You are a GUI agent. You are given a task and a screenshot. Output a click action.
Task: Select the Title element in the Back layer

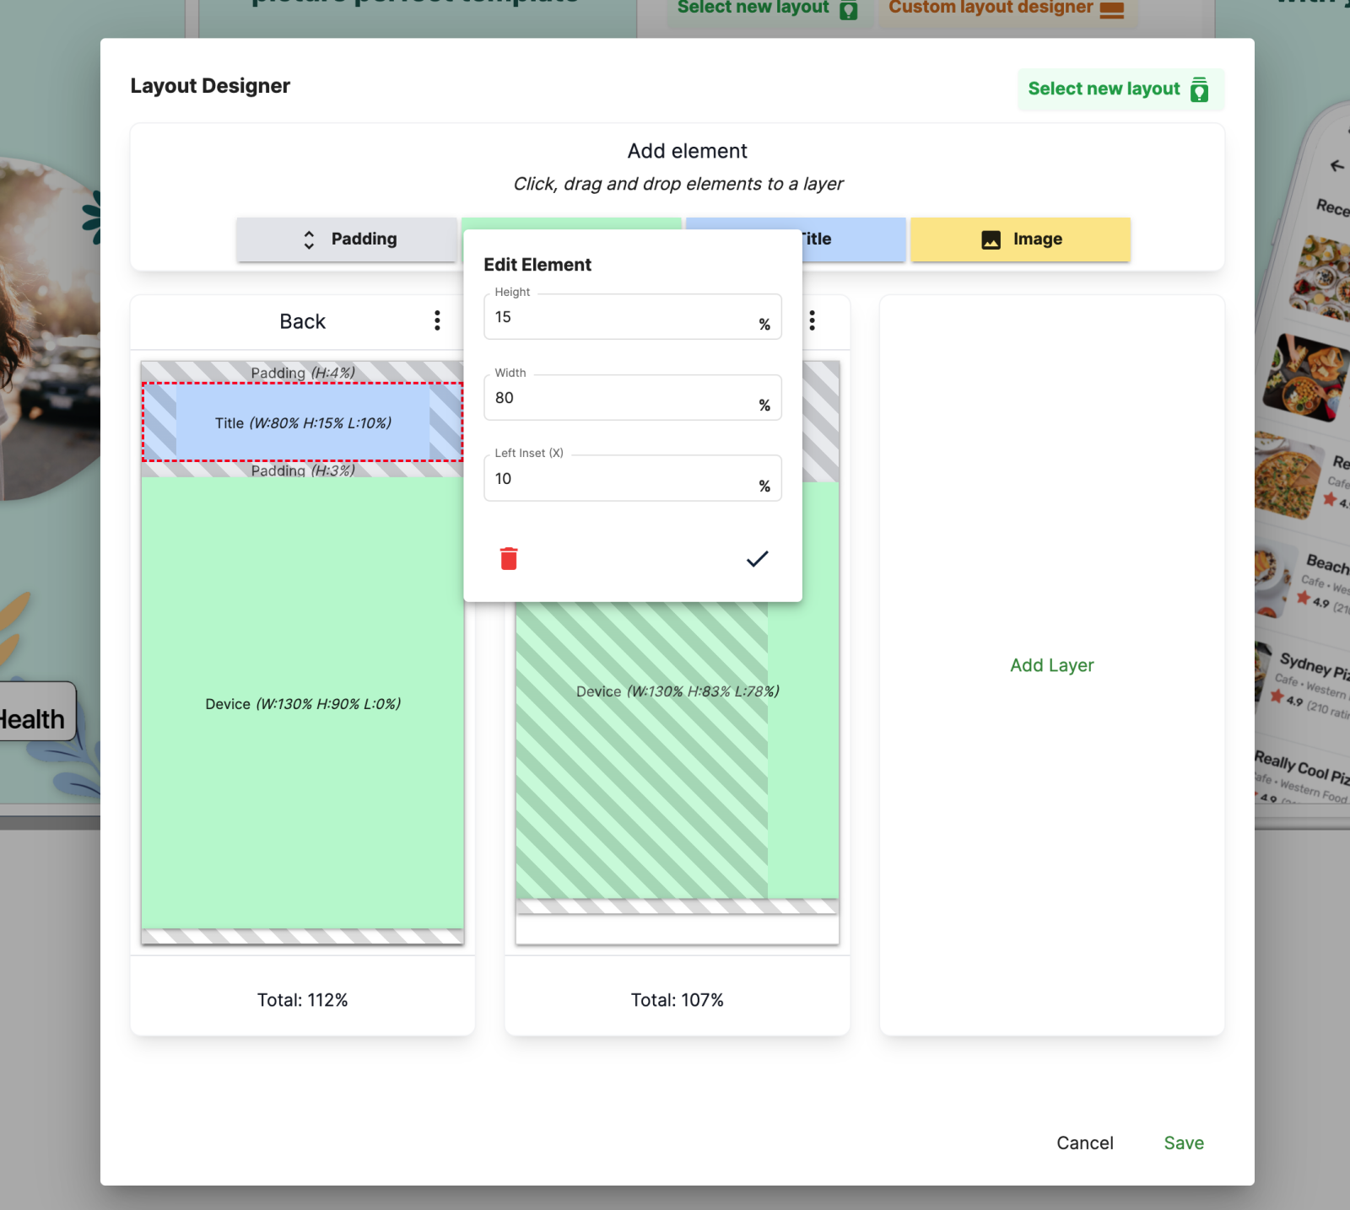(302, 423)
